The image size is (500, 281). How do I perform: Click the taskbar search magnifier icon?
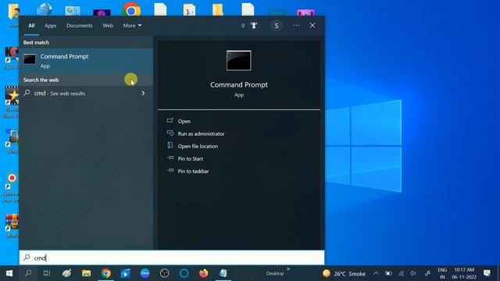point(28,273)
